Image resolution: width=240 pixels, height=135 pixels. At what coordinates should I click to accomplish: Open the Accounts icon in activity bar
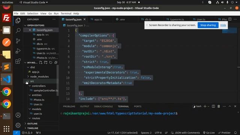click(x=18, y=115)
